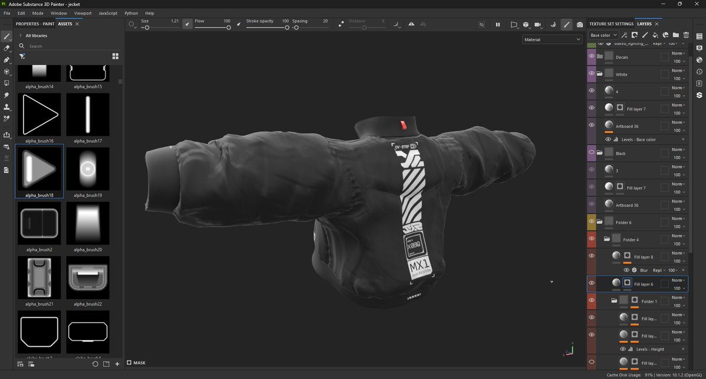Hide the Decals layer

coord(592,57)
